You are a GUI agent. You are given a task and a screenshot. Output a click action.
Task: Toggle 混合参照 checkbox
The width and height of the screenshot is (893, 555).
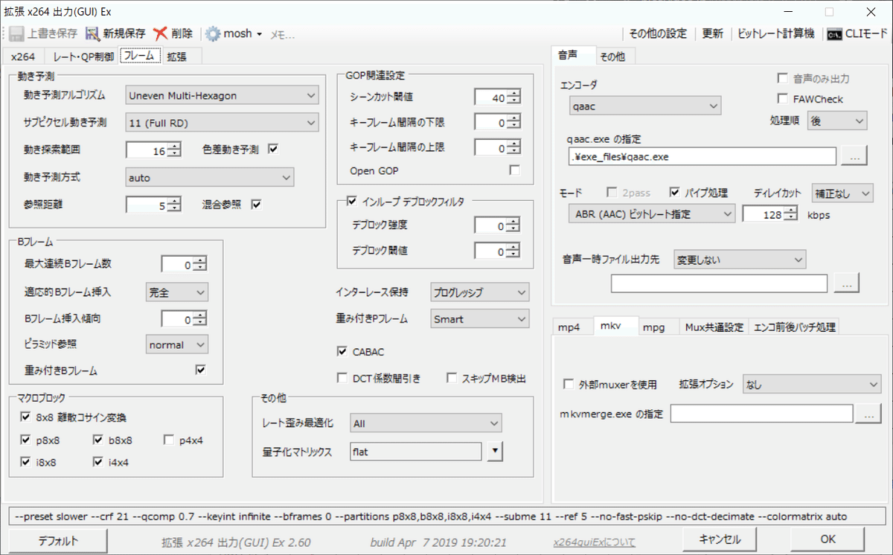pyautogui.click(x=257, y=205)
